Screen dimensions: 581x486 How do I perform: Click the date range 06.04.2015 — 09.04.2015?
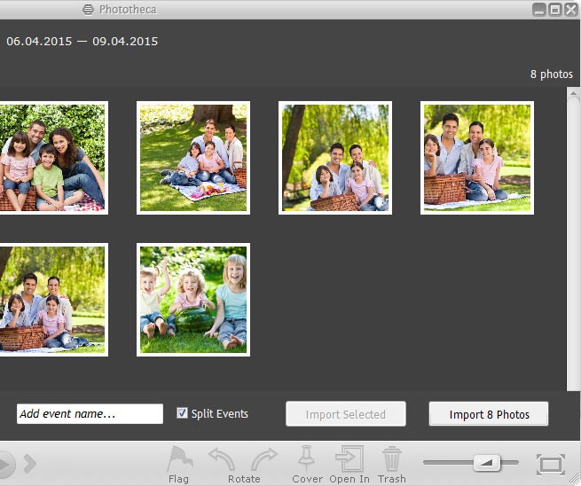[x=82, y=41]
